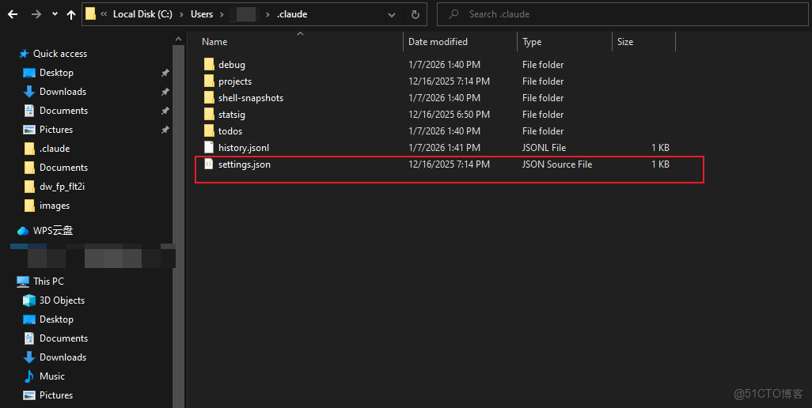Sort by the Size column header
Screen dimensions: 812x408
click(625, 42)
